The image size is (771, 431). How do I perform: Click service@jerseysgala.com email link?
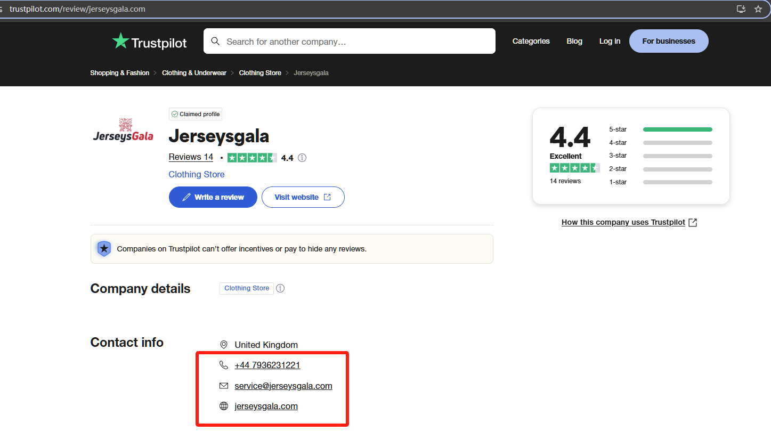tap(283, 386)
